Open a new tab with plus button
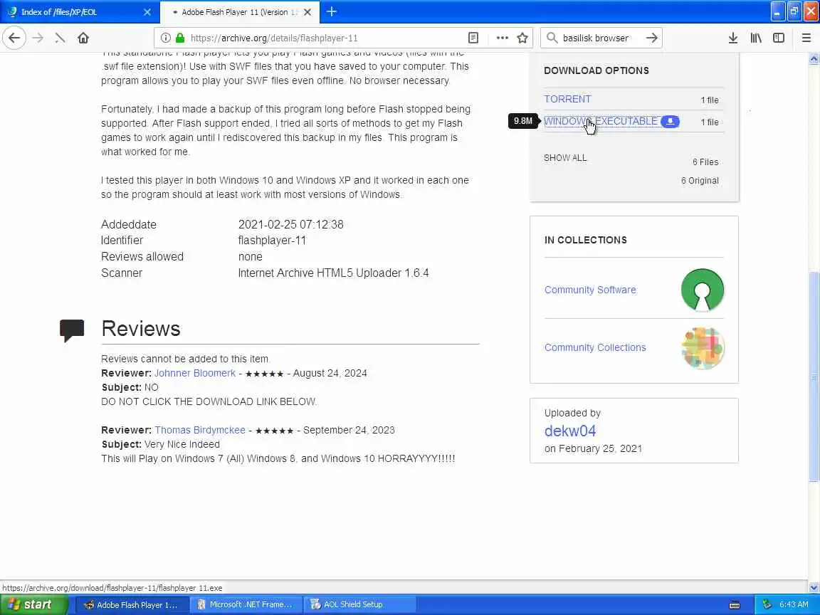 (332, 11)
